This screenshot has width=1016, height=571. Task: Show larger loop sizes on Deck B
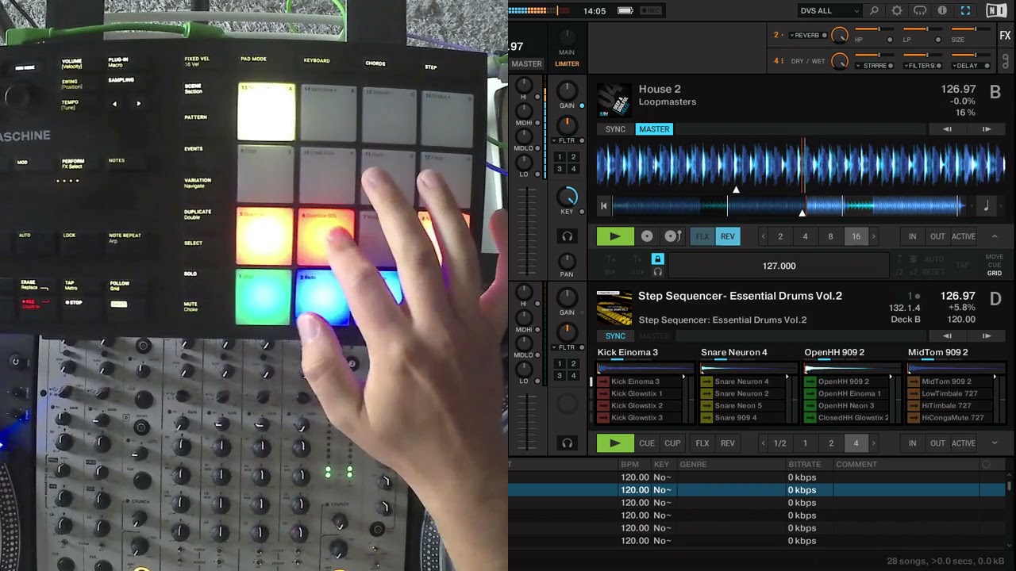[874, 236]
